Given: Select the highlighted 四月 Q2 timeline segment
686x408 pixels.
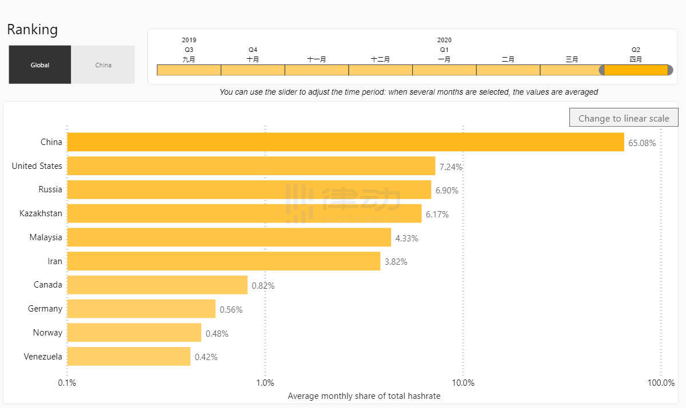Looking at the screenshot, I should pos(636,70).
